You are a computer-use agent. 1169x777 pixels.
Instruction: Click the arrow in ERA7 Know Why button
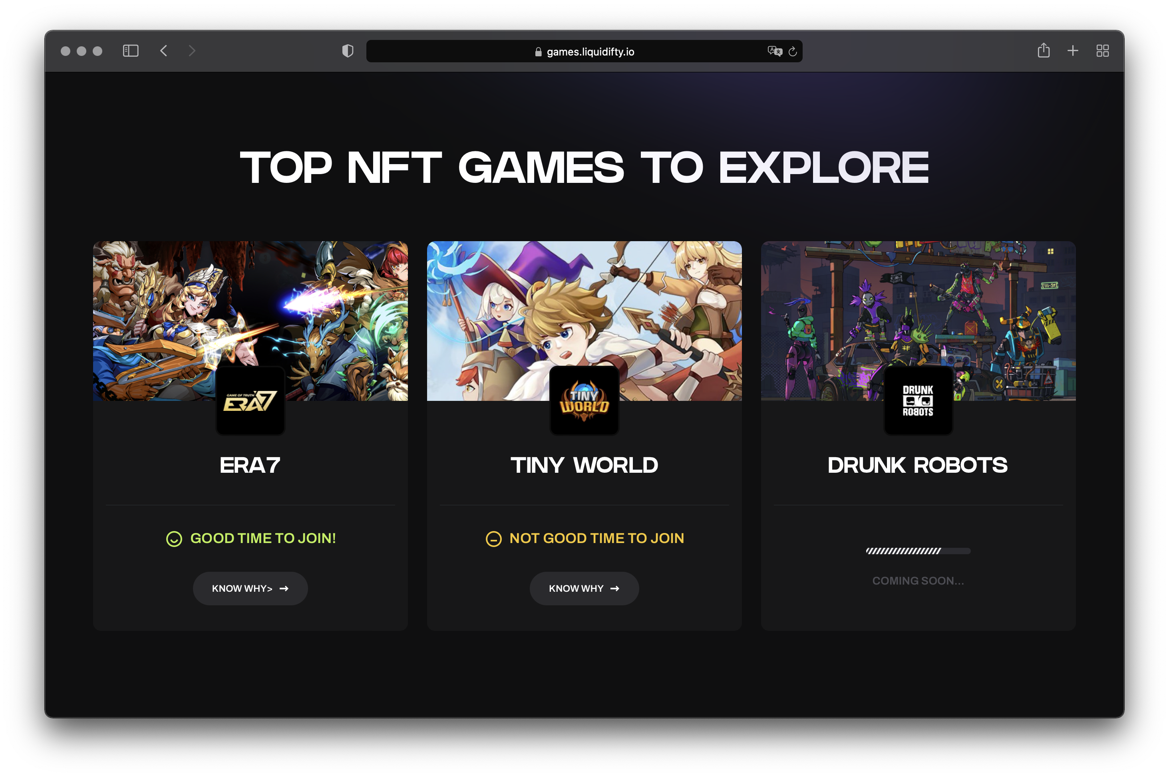pos(284,589)
